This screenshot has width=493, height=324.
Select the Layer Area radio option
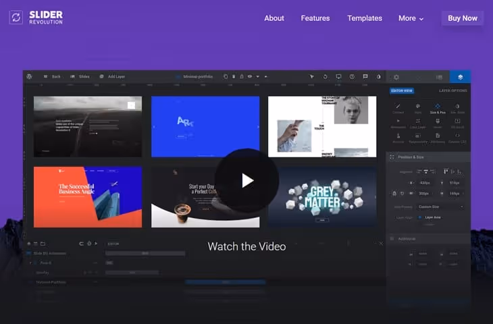420,217
